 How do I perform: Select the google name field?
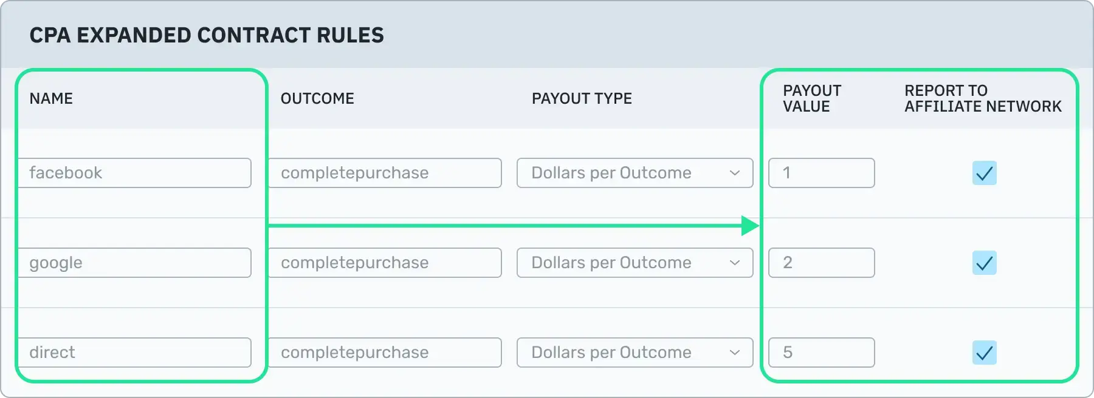point(135,263)
